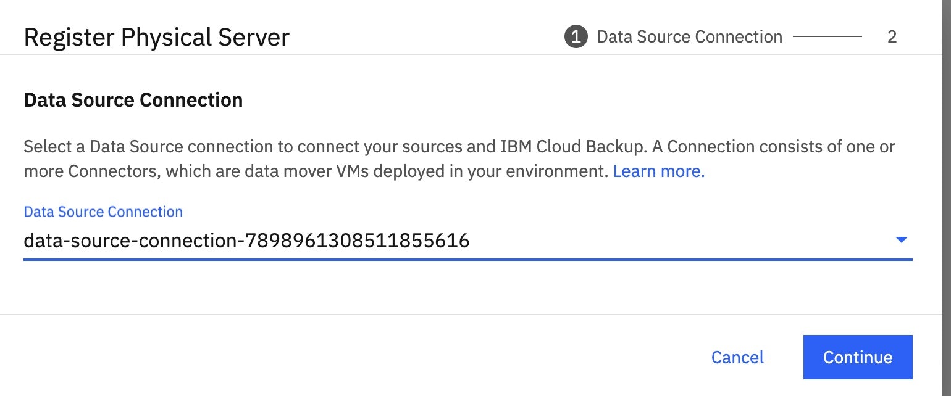Click the Data Source Connection heading
This screenshot has width=951, height=396.
(133, 99)
